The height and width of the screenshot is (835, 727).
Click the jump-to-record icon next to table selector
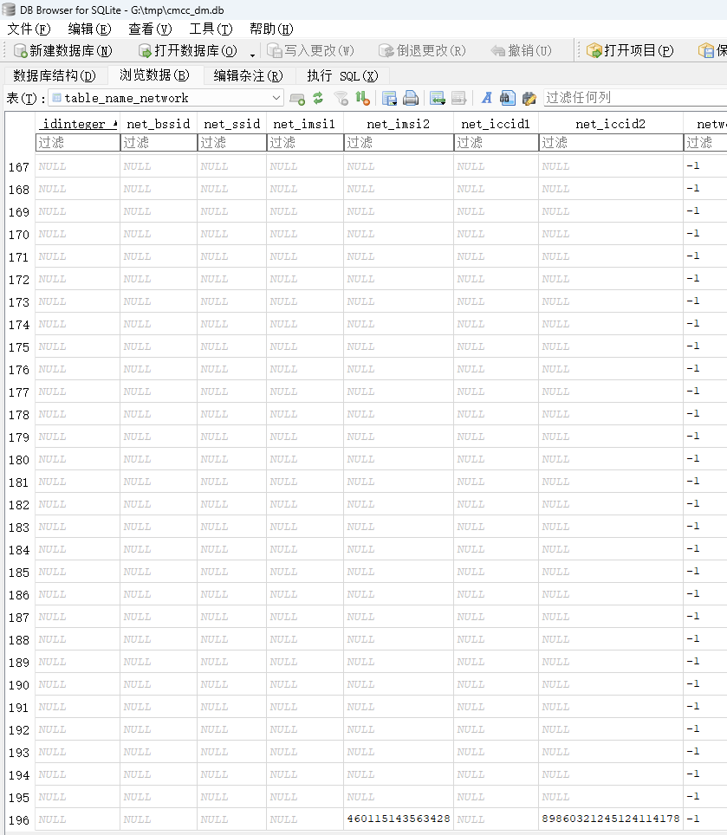[x=297, y=99]
